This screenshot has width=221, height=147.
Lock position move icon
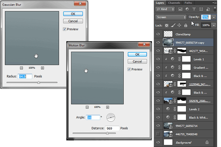(179, 25)
